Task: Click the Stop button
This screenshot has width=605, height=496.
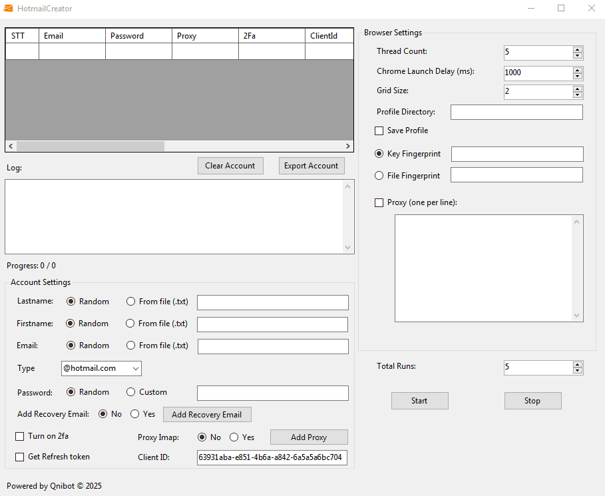Action: tap(533, 401)
